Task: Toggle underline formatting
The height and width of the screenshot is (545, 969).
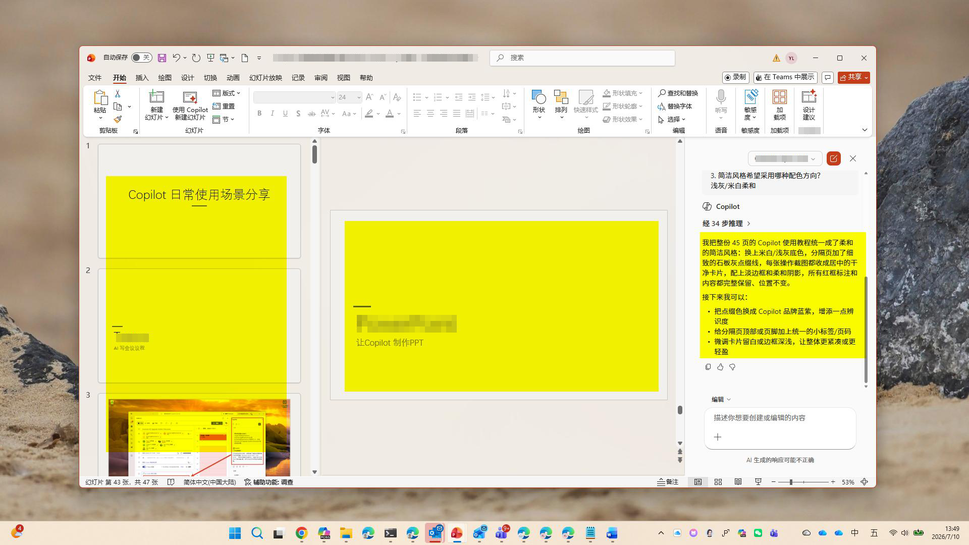Action: click(x=286, y=114)
